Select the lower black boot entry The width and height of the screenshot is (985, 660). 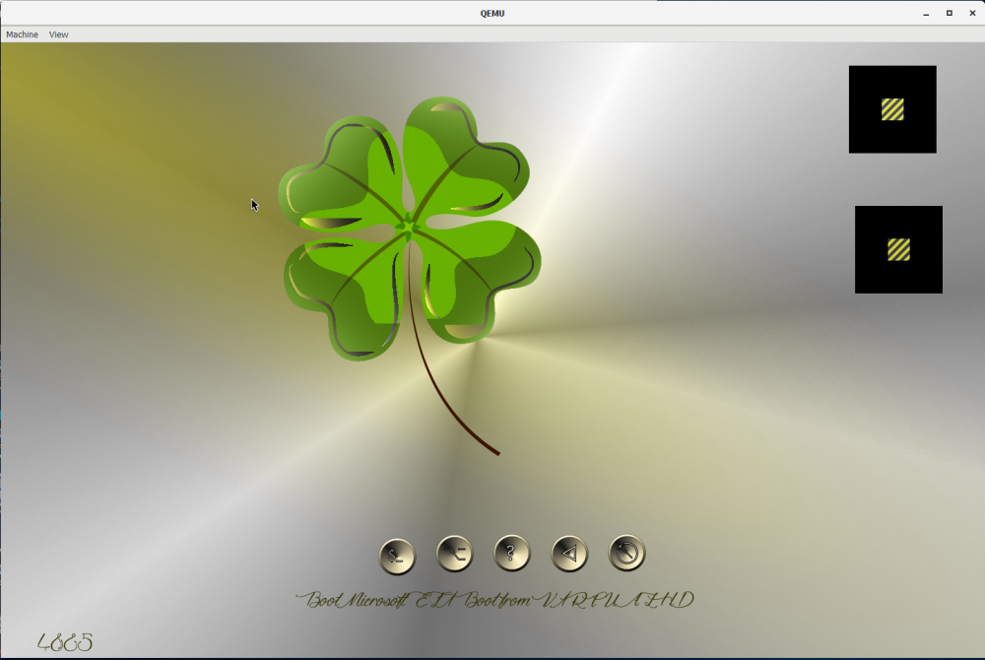point(898,249)
